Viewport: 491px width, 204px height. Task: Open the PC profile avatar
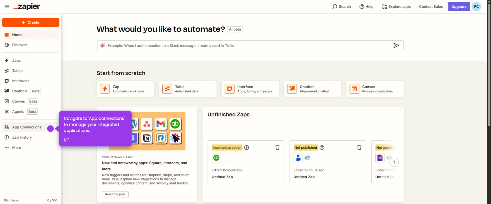click(476, 7)
